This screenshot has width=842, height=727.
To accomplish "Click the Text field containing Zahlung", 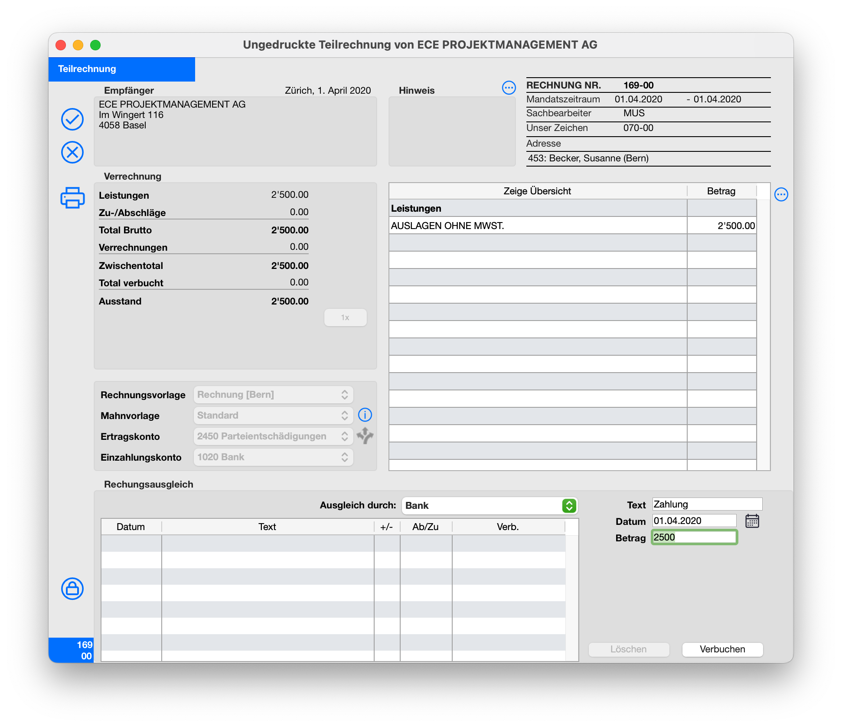I will point(707,504).
